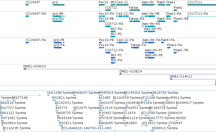The image size is (216, 132).
Task: Select the Ced-12-RA transcript label
Action: pos(125,14)
